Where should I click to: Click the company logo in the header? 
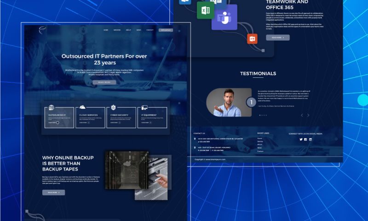pyautogui.click(x=43, y=30)
